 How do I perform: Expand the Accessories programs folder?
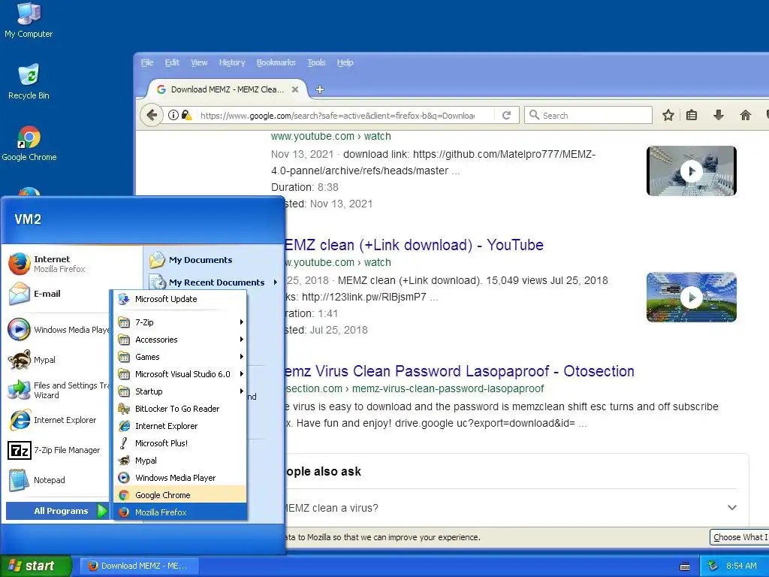[x=180, y=340]
